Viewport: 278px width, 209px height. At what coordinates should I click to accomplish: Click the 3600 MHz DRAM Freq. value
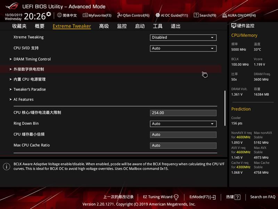[x=261, y=79]
